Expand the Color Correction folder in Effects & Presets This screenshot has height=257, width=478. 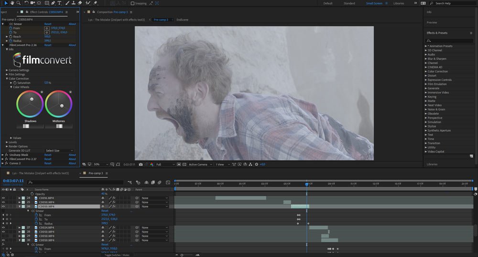[425, 72]
